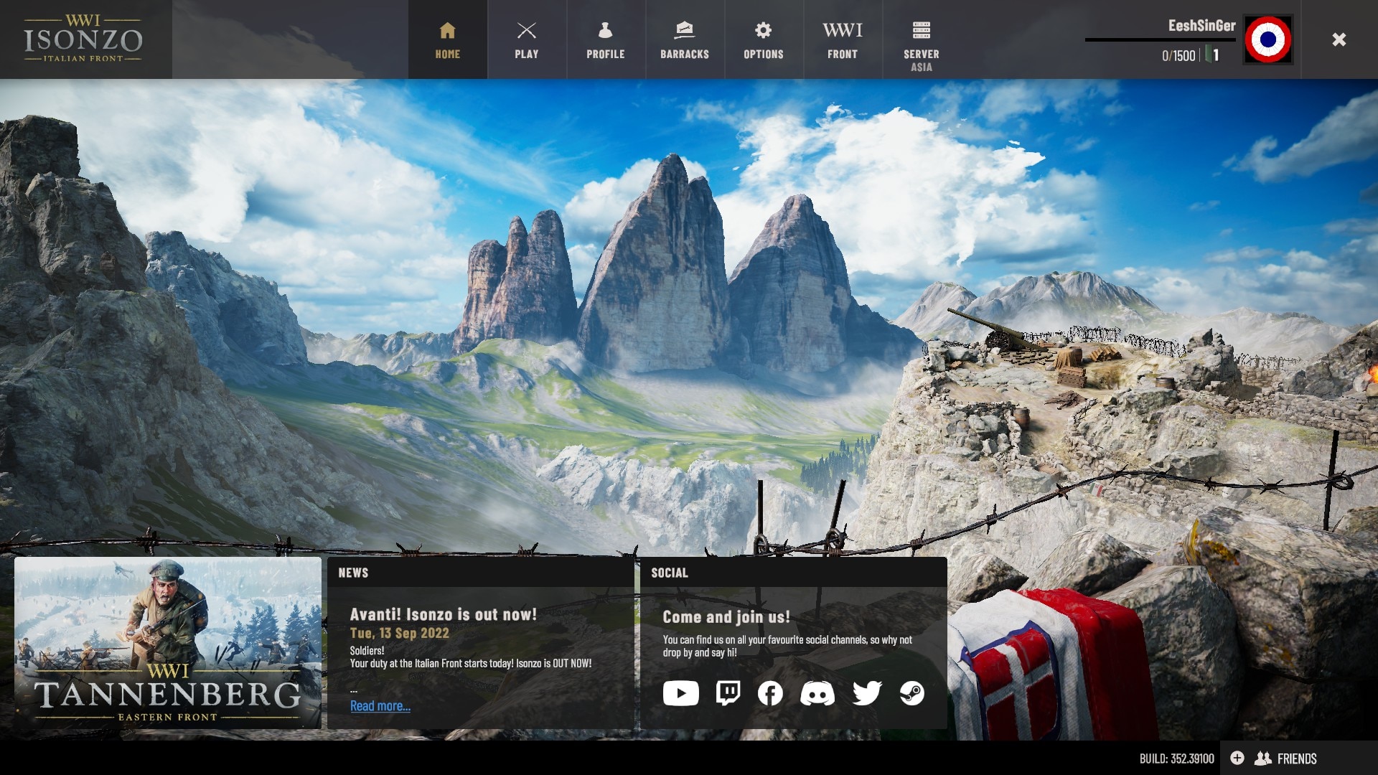Open the Steam page icon
Image resolution: width=1378 pixels, height=775 pixels.
click(912, 693)
